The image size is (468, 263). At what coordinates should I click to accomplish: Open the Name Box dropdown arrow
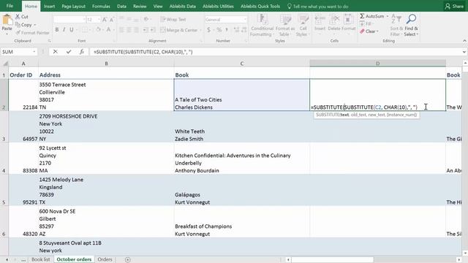(34, 52)
